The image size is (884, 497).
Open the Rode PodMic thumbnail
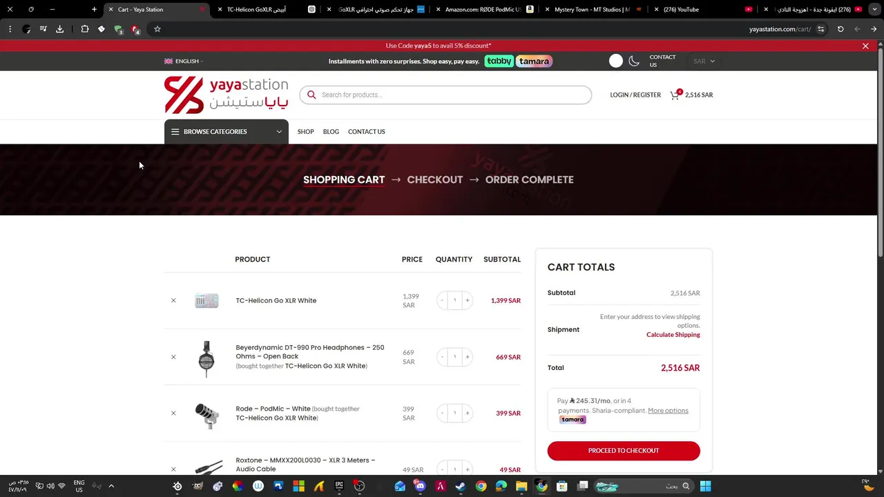(x=206, y=414)
